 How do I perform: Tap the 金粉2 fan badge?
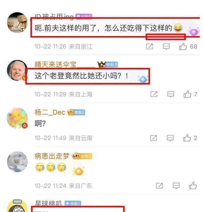[x=86, y=156]
